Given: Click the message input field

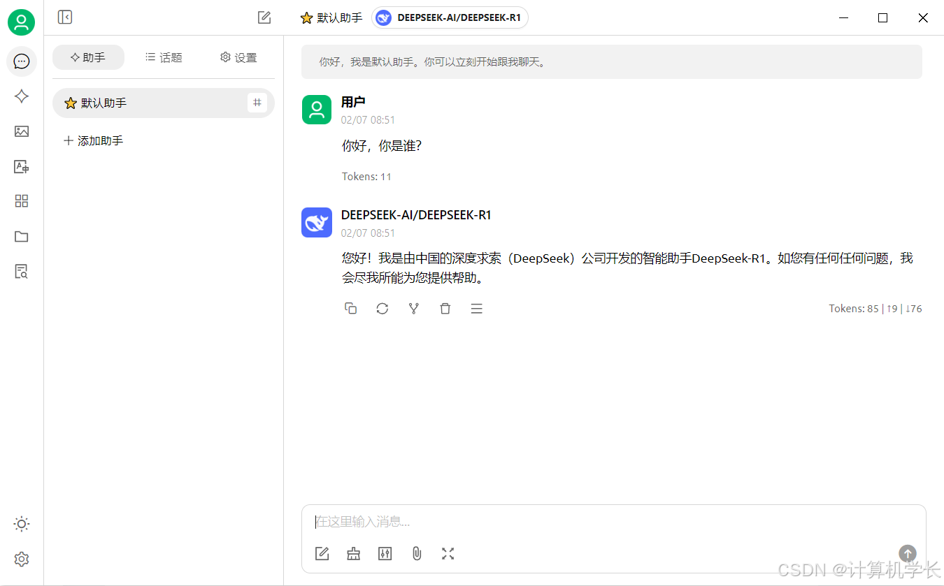Looking at the screenshot, I should pos(614,521).
